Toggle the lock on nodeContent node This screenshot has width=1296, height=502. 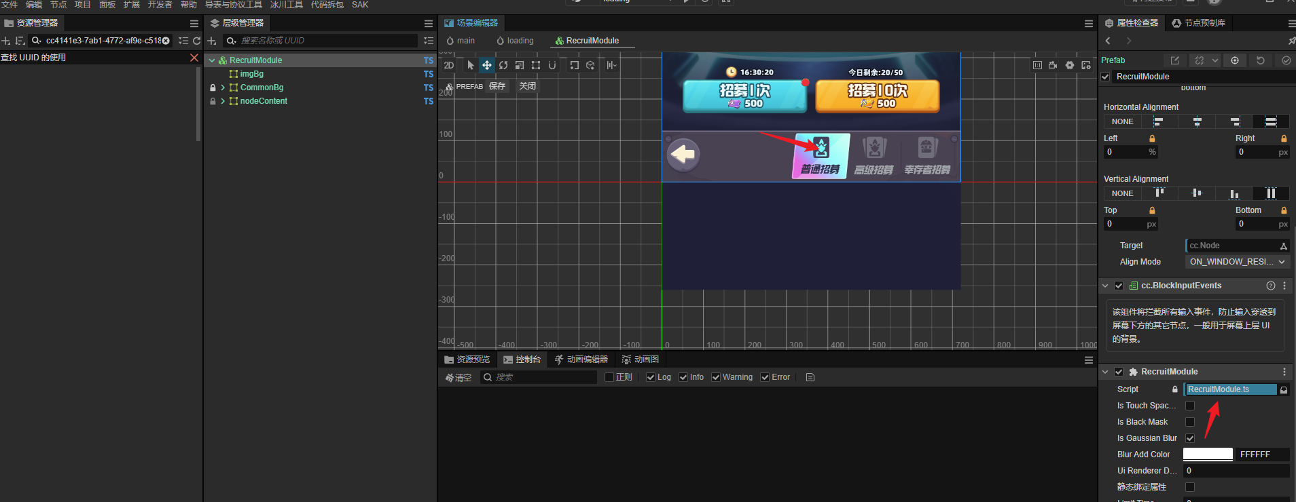point(213,101)
